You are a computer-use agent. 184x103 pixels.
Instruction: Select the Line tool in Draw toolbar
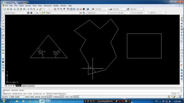click(3, 17)
